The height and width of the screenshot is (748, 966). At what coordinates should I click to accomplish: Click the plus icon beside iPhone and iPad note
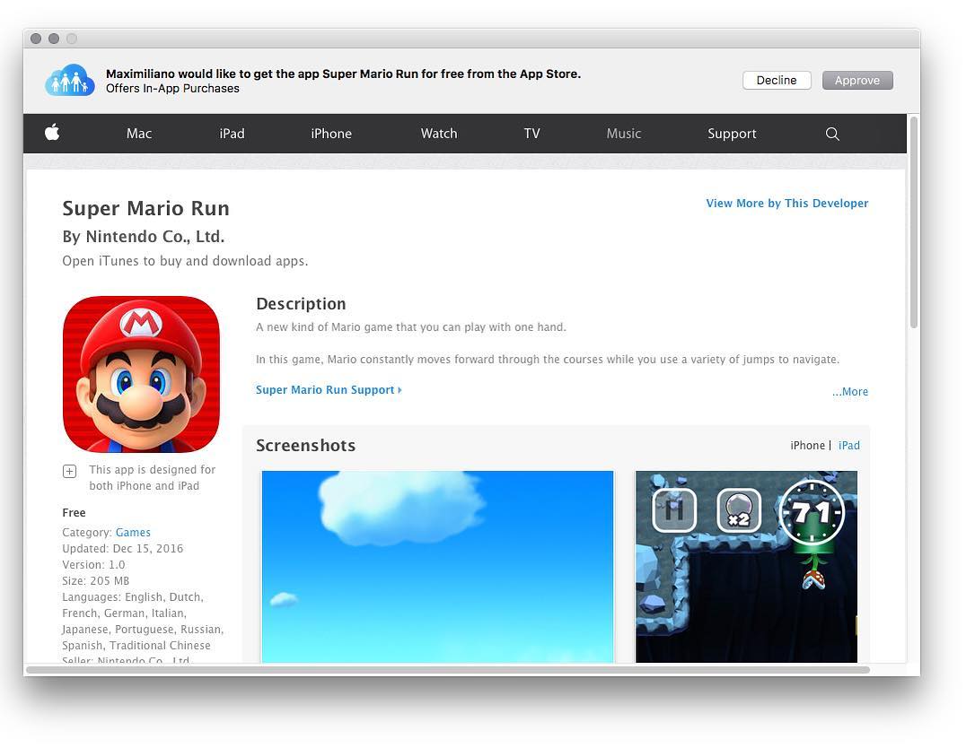point(70,472)
